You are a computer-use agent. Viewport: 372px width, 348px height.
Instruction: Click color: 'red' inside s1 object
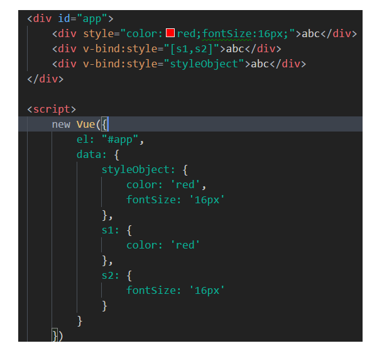[x=163, y=245]
